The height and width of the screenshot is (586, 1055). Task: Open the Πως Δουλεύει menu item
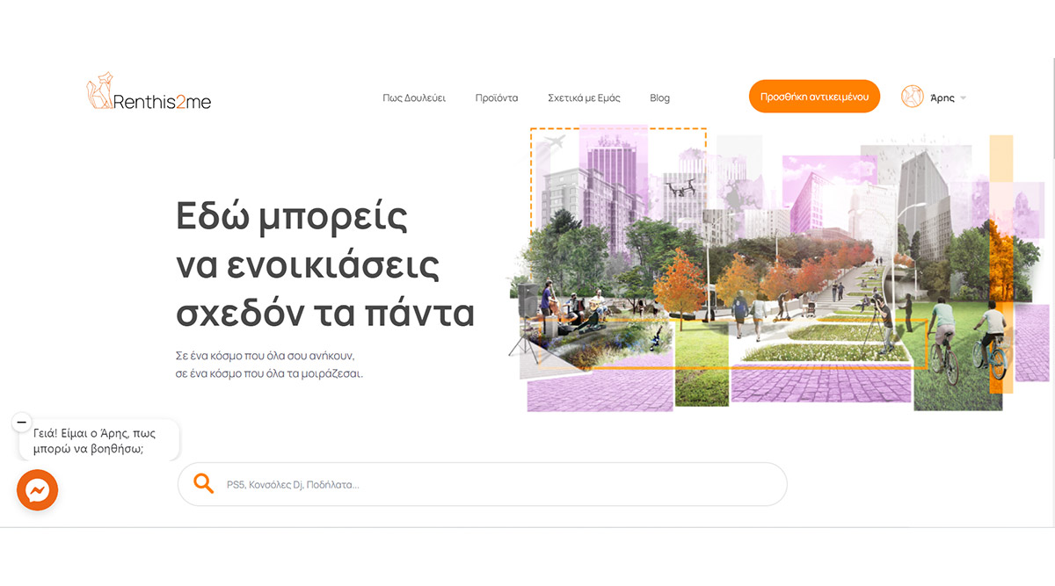414,98
